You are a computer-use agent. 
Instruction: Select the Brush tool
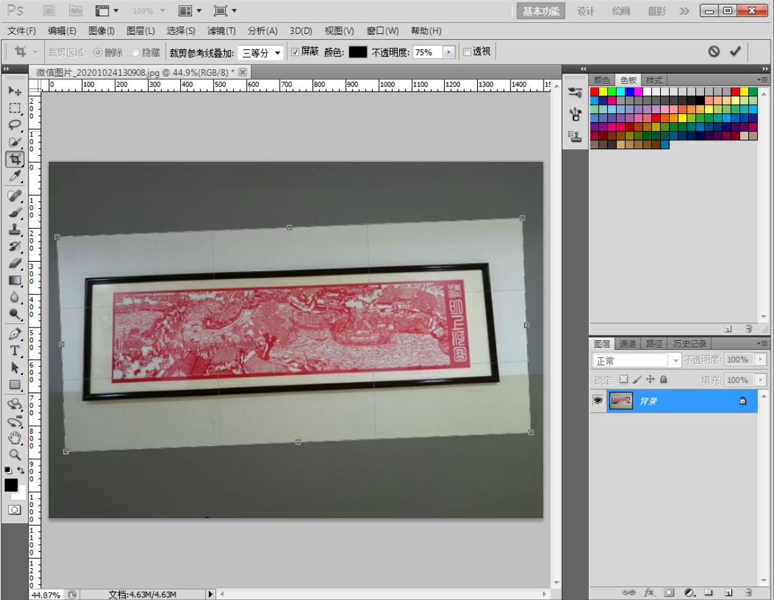[15, 213]
